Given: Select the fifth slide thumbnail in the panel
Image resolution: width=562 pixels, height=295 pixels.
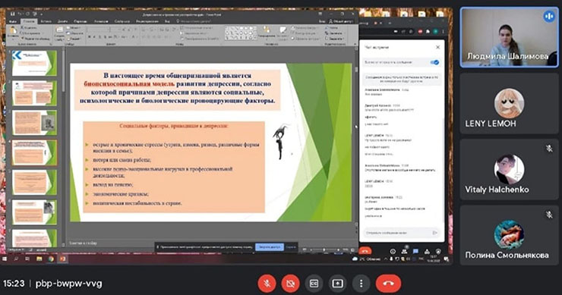Looking at the screenshot, I should (x=34, y=182).
